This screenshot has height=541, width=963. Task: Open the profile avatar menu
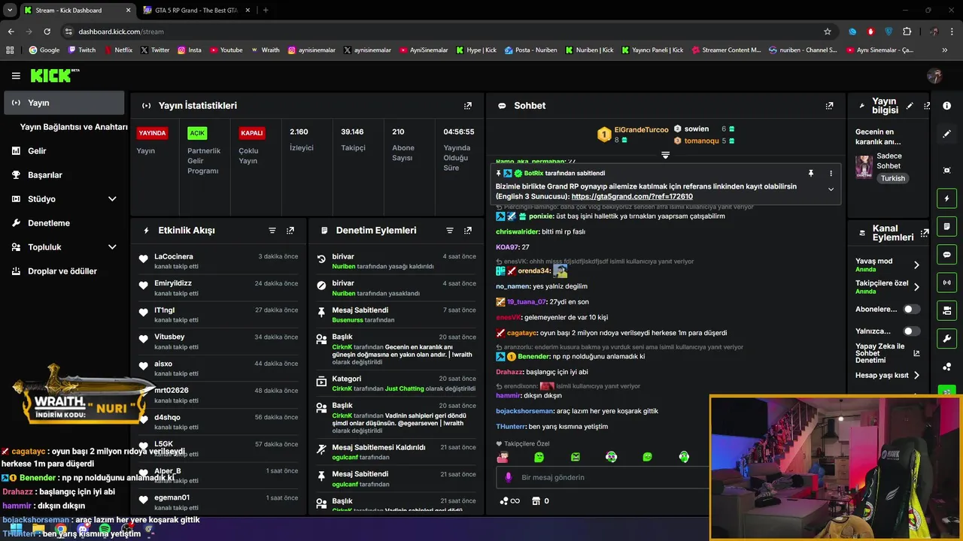[x=935, y=76]
